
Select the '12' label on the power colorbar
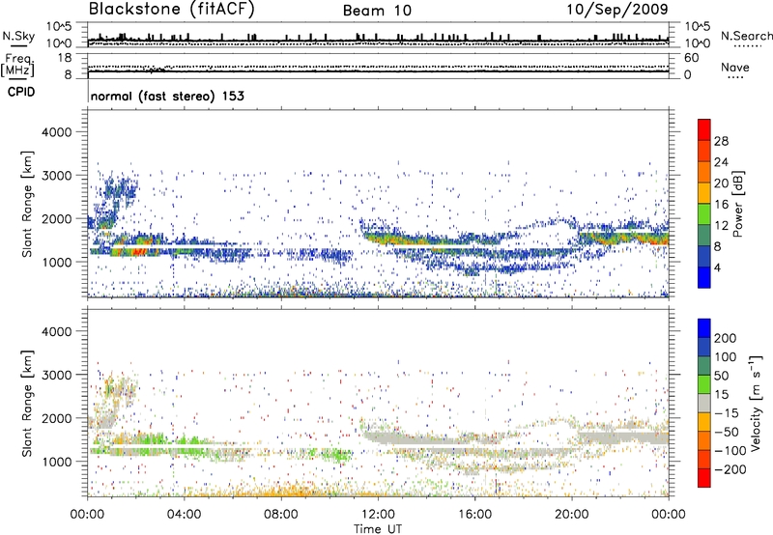click(x=721, y=226)
